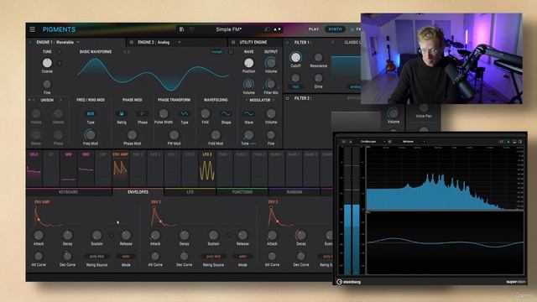Adjust the Filter Mix knob
This screenshot has height=302, width=537.
pyautogui.click(x=270, y=84)
